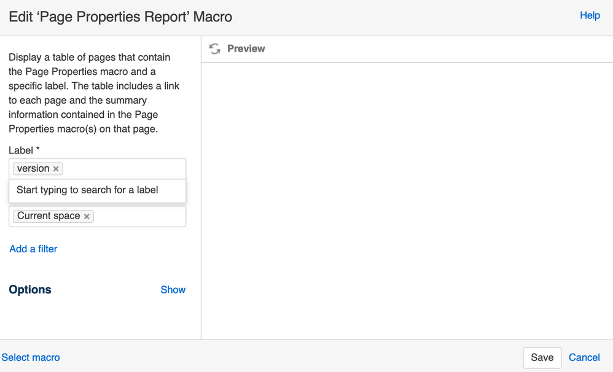
Task: Click the Options heading
Action: (x=30, y=290)
